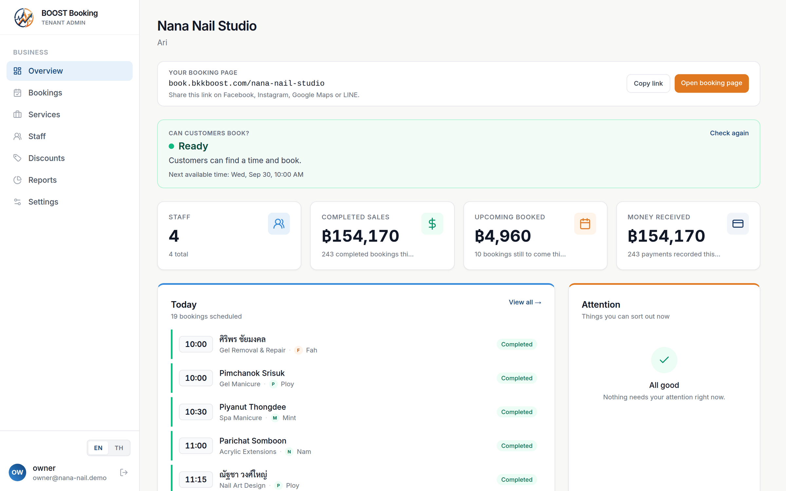The width and height of the screenshot is (786, 491).
Task: Switch language to EN
Action: [98, 448]
